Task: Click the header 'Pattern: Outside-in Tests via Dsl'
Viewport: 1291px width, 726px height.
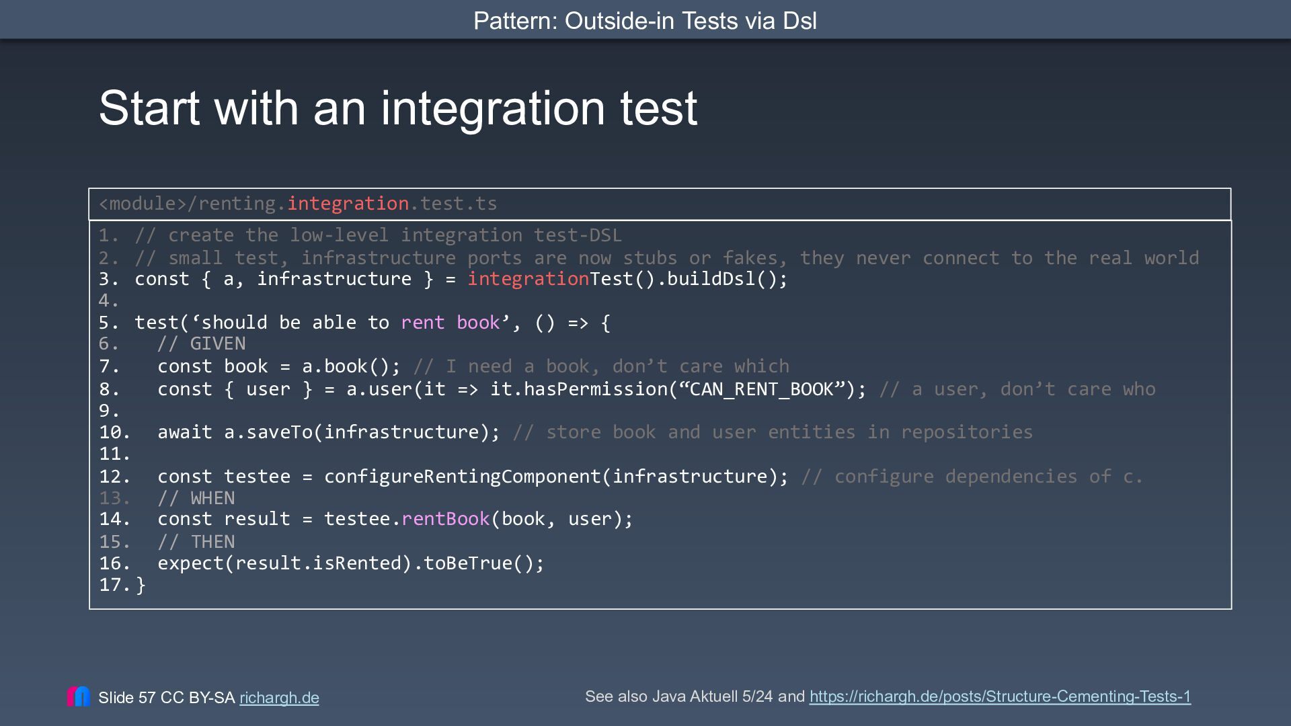Action: (x=645, y=20)
